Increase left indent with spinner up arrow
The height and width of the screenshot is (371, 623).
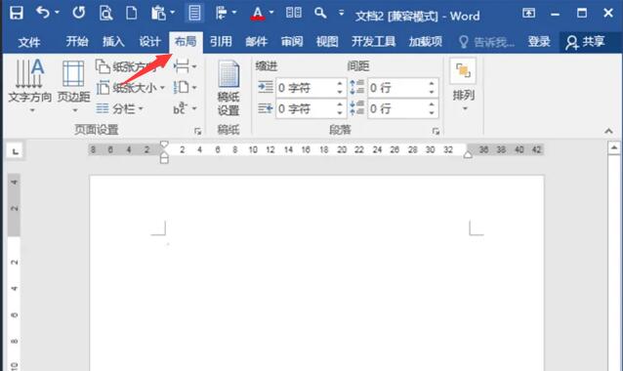point(340,83)
